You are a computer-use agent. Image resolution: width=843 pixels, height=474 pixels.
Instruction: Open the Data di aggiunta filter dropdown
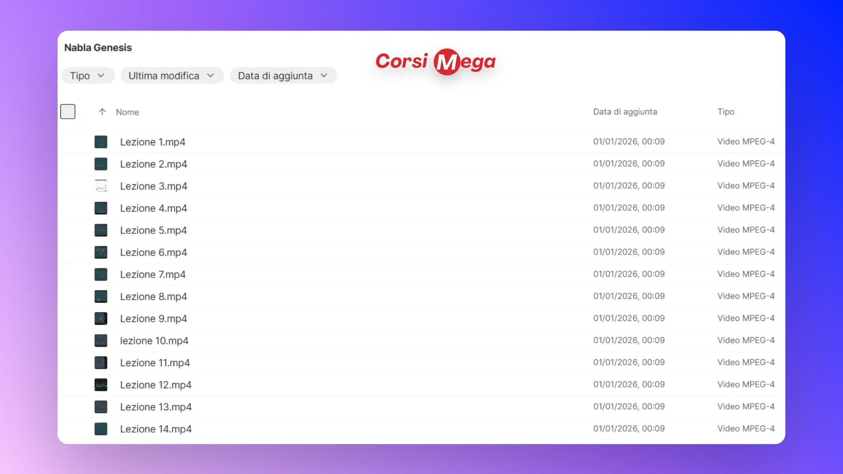tap(283, 76)
